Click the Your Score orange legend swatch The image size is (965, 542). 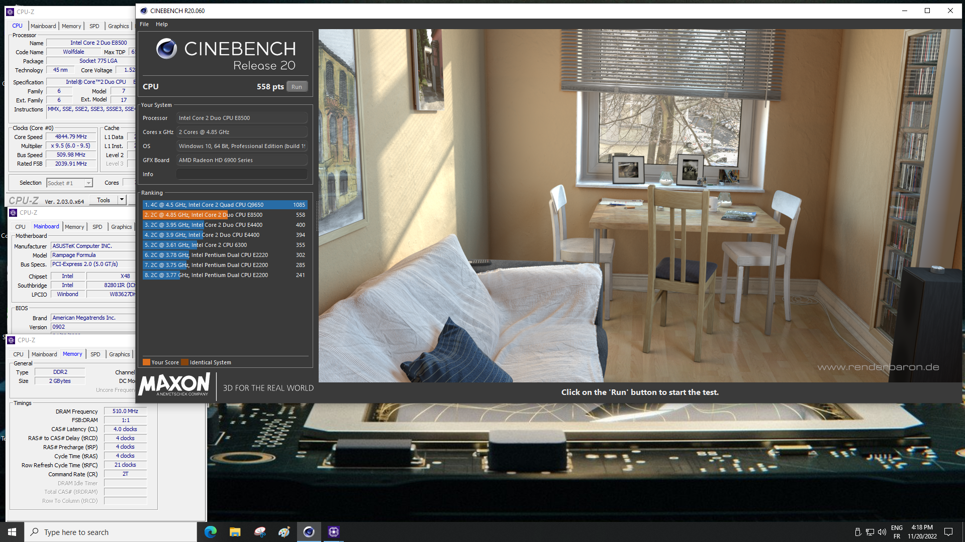[x=146, y=362]
